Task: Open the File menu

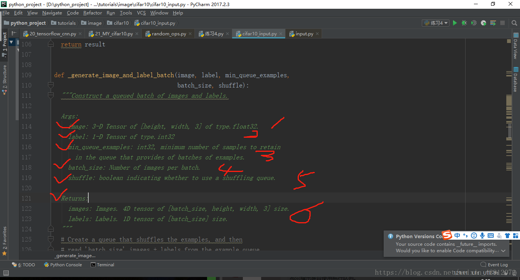Action: click(6, 13)
